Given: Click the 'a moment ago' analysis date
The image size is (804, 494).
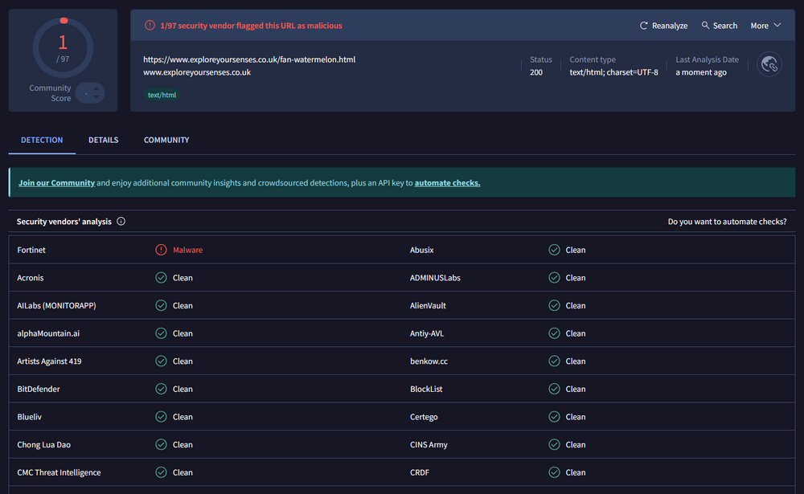Looking at the screenshot, I should click(x=701, y=72).
